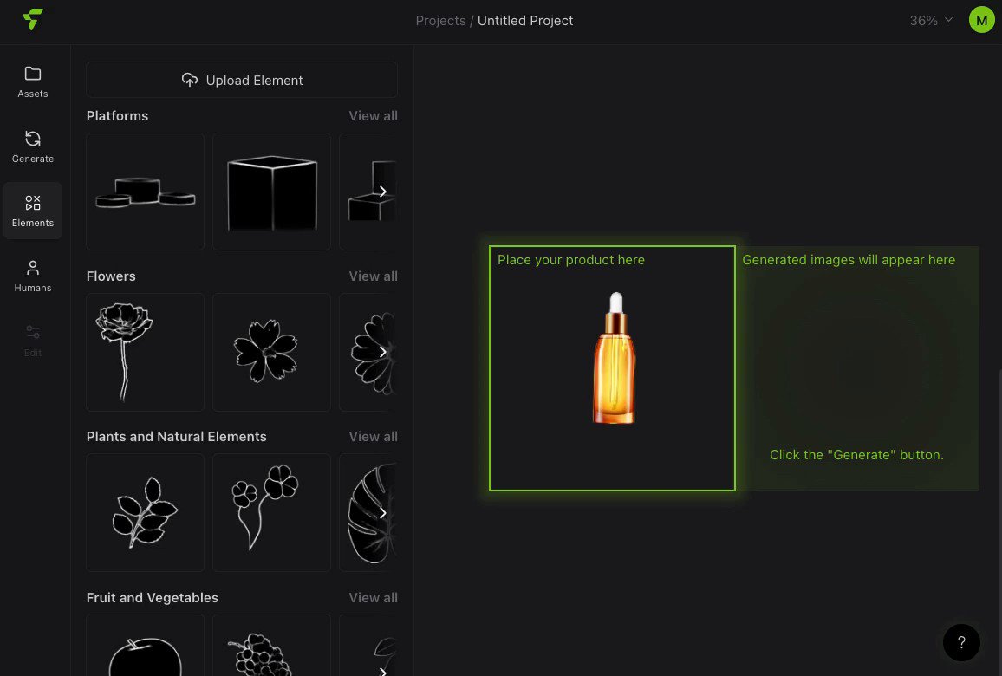Image resolution: width=1002 pixels, height=676 pixels.
Task: View all Plants and Natural Elements
Action: click(x=374, y=437)
